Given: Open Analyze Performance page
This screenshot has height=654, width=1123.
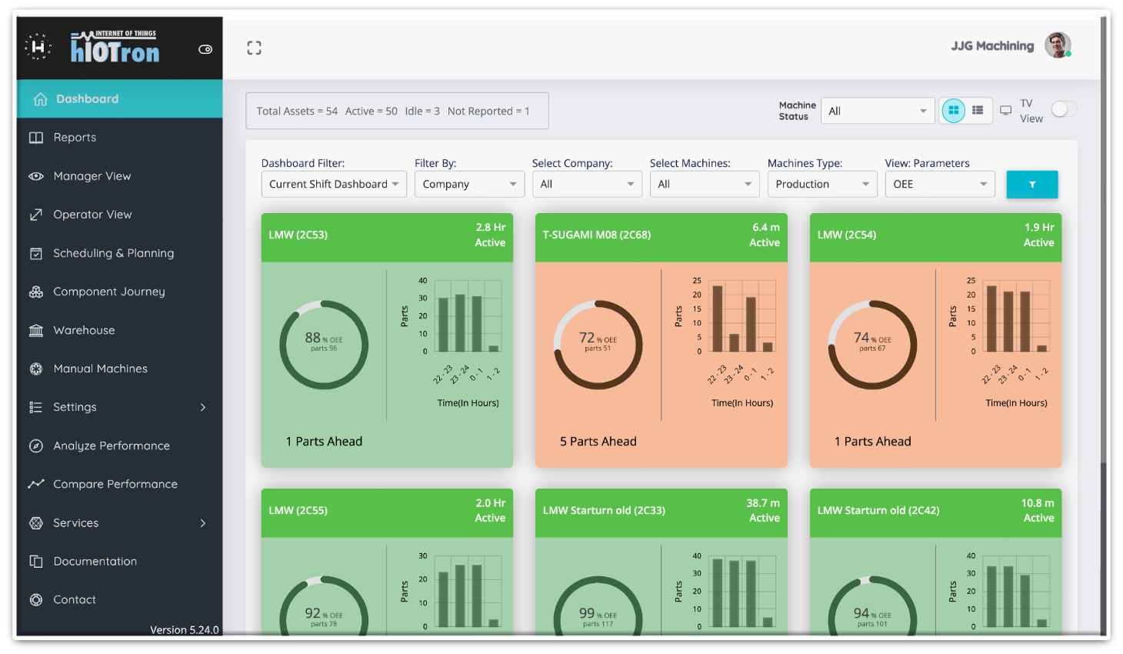Looking at the screenshot, I should coord(119,445).
